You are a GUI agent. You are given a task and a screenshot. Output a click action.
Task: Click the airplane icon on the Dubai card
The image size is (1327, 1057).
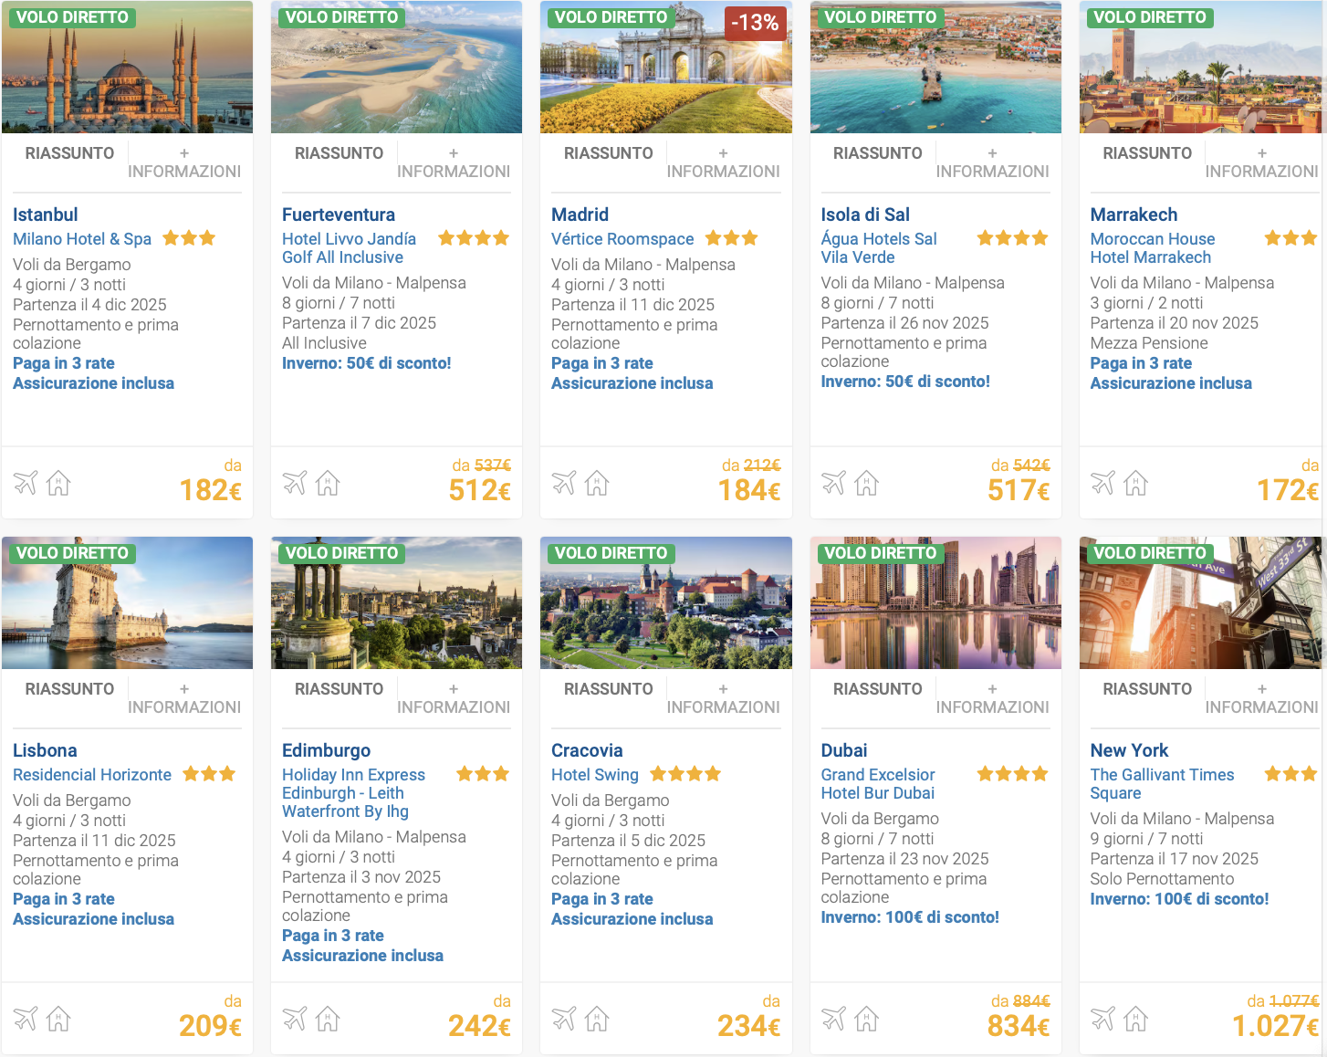(833, 1019)
